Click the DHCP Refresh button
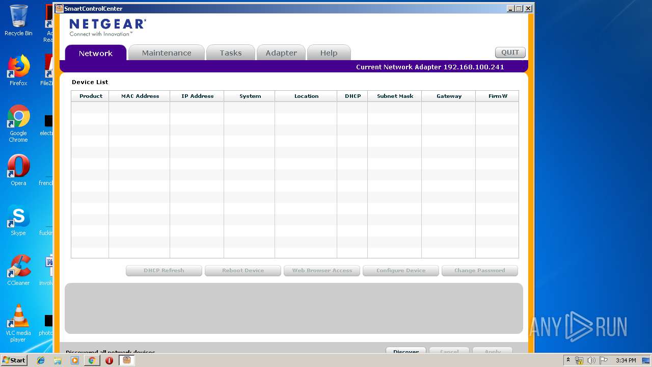Viewport: 652px width, 367px height. coord(164,271)
